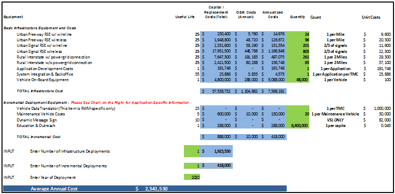Click the Number of Infrastructure Deployments input cell

[x=192, y=151]
